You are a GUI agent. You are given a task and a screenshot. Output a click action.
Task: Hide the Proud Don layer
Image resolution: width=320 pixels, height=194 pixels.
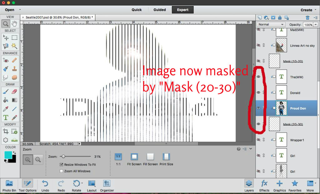coord(258,108)
